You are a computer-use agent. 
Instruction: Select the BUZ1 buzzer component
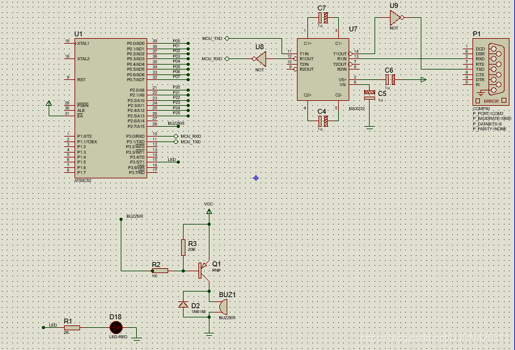(222, 306)
